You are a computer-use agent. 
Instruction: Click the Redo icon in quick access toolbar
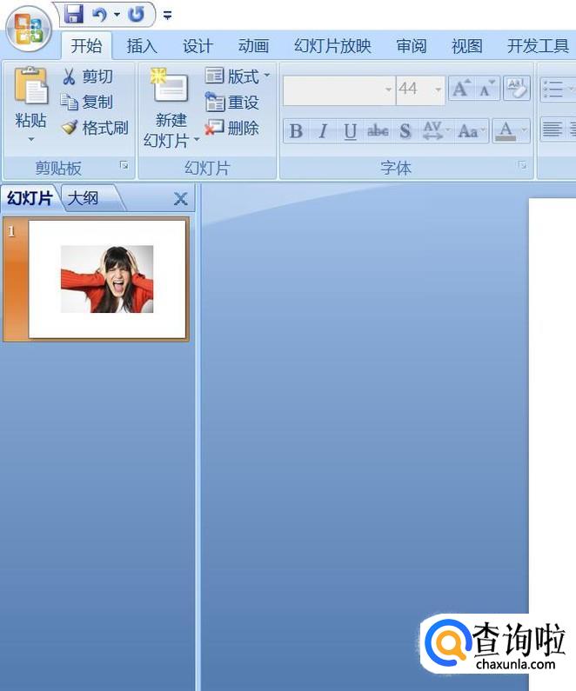(x=137, y=14)
